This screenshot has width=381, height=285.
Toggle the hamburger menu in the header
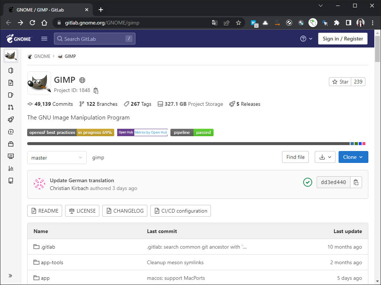(x=44, y=39)
